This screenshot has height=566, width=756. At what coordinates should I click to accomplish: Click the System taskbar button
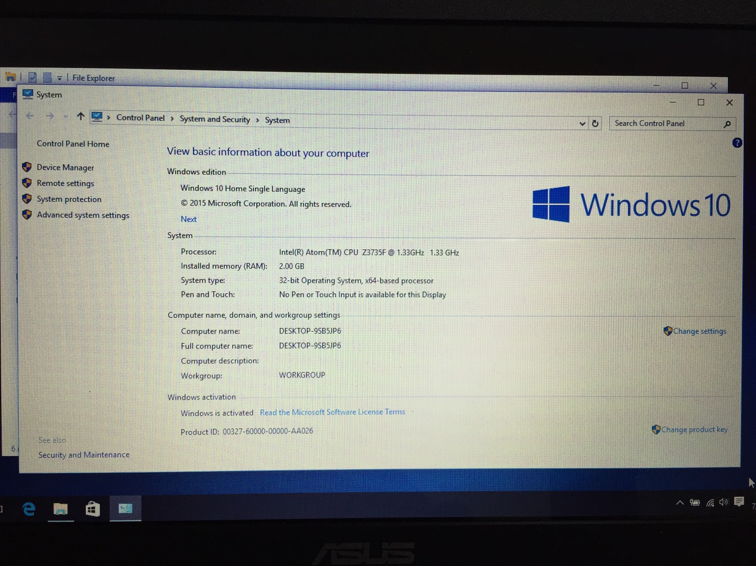click(x=125, y=509)
